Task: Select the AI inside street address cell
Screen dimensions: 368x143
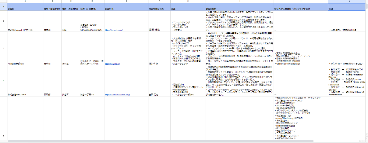Action: coord(92,48)
